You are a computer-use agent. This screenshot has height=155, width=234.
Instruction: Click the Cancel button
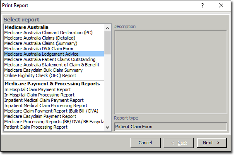pos(145,143)
